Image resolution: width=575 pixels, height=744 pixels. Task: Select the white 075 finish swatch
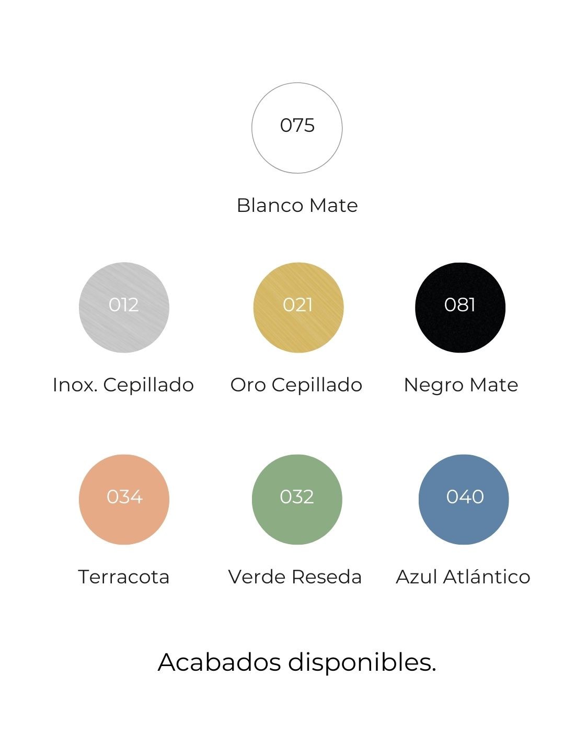pyautogui.click(x=297, y=128)
